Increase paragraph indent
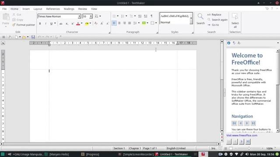The image size is (280, 157). pos(146,16)
